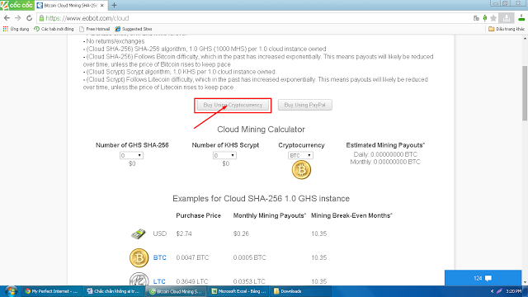
Task: Click the Buy Using PayPal button
Action: (x=304, y=105)
